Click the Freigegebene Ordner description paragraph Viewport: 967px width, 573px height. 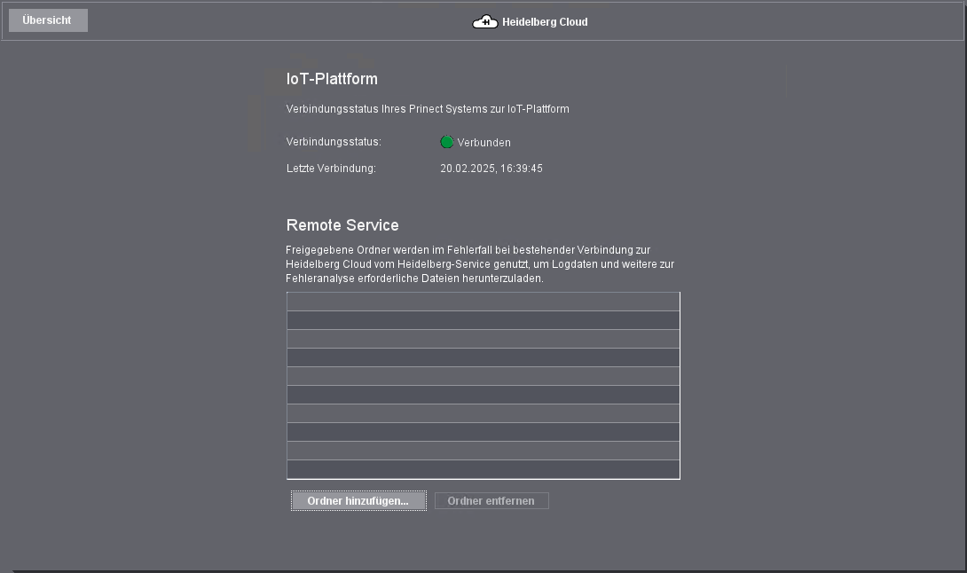(x=480, y=264)
